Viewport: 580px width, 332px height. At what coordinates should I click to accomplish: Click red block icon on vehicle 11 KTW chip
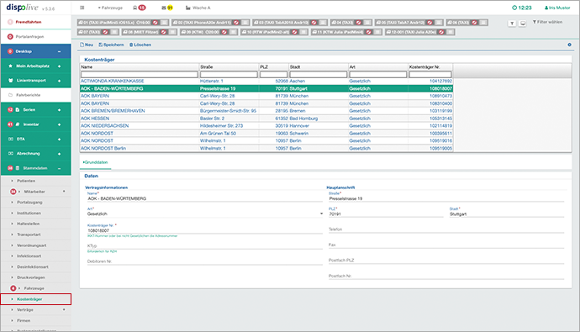(369, 32)
